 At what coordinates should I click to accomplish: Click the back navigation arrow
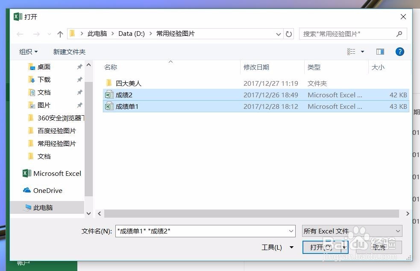point(20,34)
